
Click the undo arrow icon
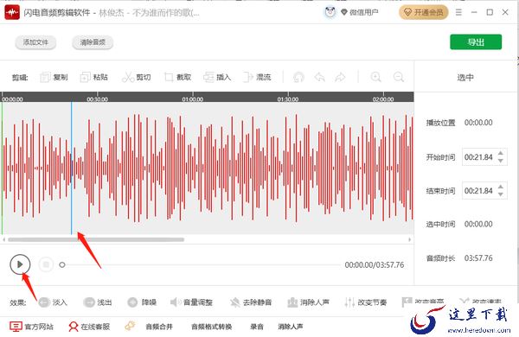[319, 78]
